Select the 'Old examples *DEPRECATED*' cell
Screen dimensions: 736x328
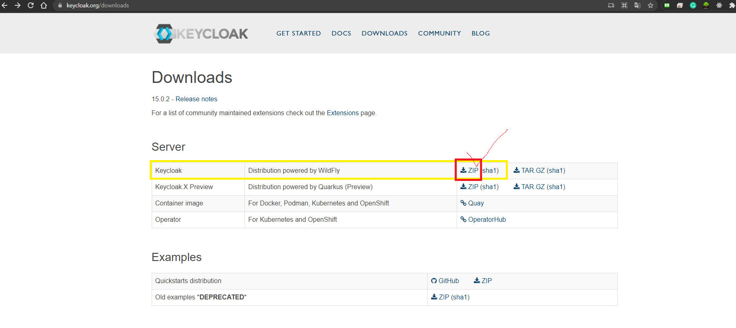[x=289, y=297]
